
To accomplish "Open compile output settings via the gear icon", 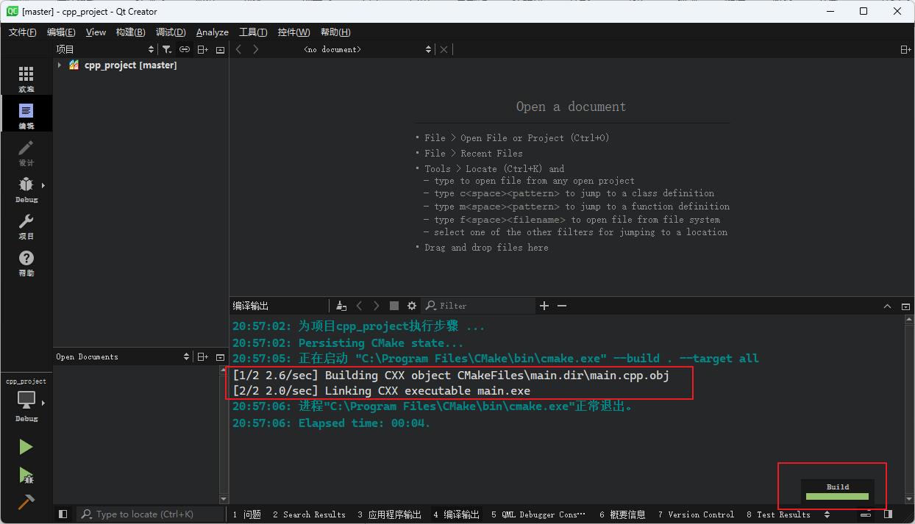I will [x=411, y=305].
